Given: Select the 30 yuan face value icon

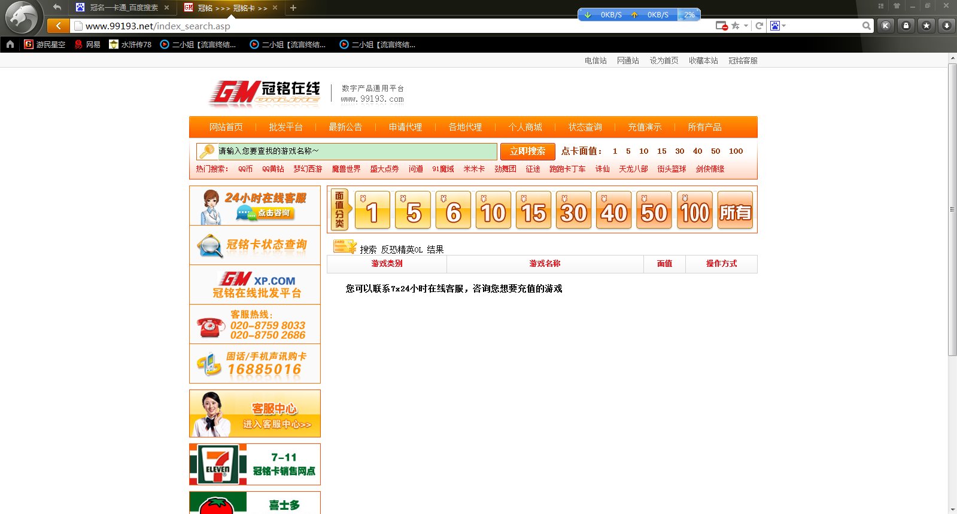Looking at the screenshot, I should [x=574, y=210].
